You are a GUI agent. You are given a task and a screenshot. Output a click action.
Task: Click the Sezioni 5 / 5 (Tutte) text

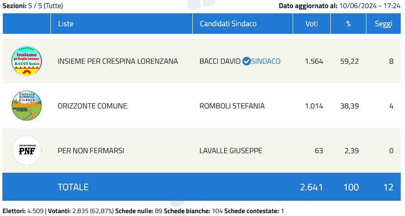[x=33, y=6]
